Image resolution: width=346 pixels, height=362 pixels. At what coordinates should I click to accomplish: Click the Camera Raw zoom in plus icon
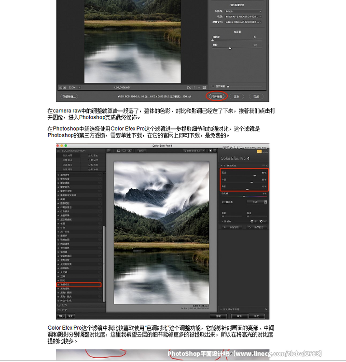click(64, 88)
